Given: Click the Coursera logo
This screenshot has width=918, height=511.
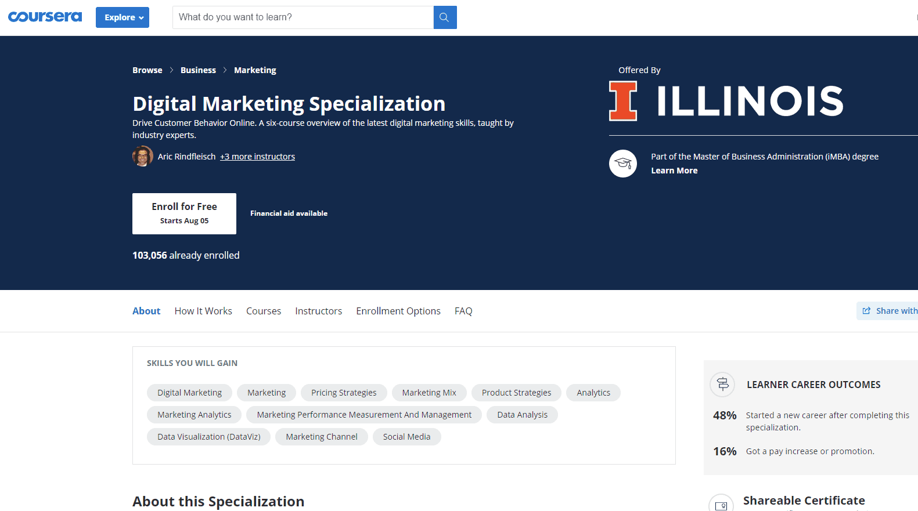Looking at the screenshot, I should (45, 17).
